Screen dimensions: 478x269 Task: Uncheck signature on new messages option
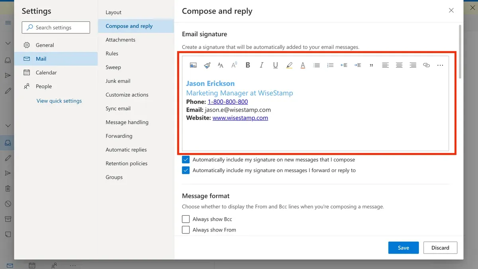pyautogui.click(x=186, y=159)
